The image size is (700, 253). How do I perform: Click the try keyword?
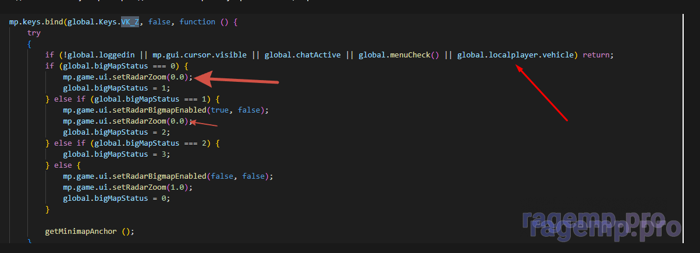pos(34,32)
